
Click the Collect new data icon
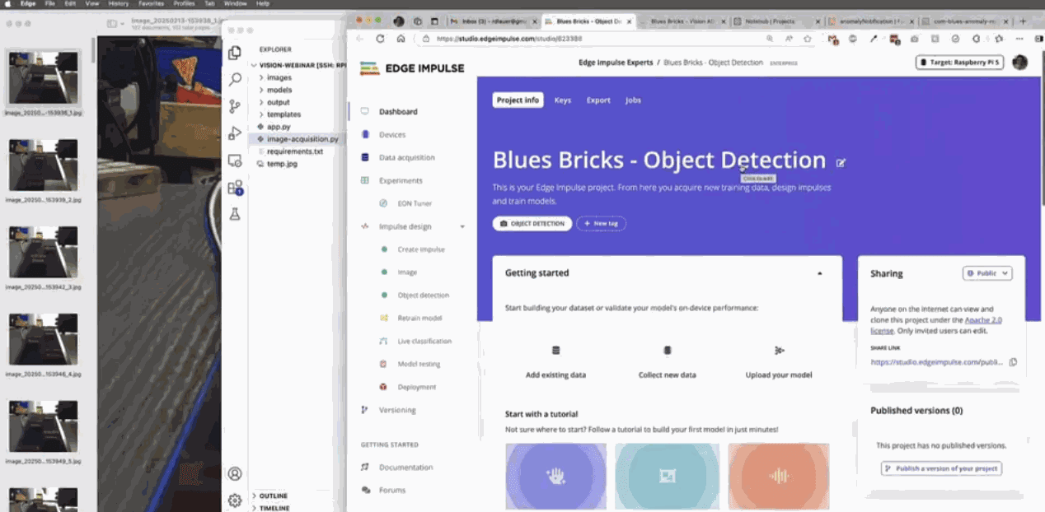point(668,351)
